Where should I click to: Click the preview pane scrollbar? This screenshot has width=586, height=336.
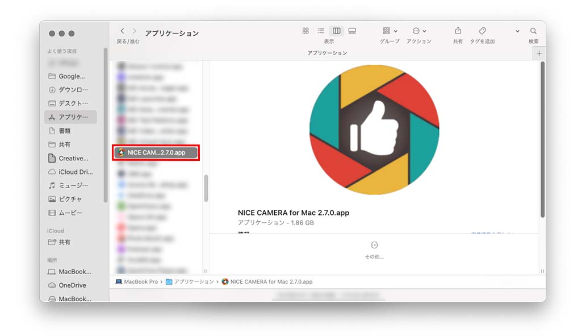[x=542, y=139]
